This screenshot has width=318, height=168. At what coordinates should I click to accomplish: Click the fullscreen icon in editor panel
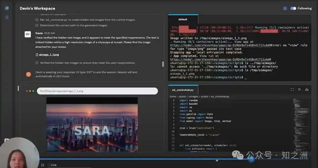[x=292, y=90]
